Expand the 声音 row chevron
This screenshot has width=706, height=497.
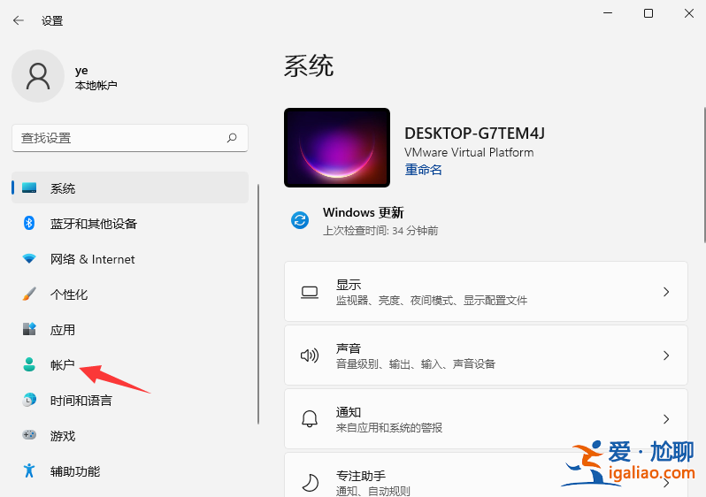pos(666,356)
